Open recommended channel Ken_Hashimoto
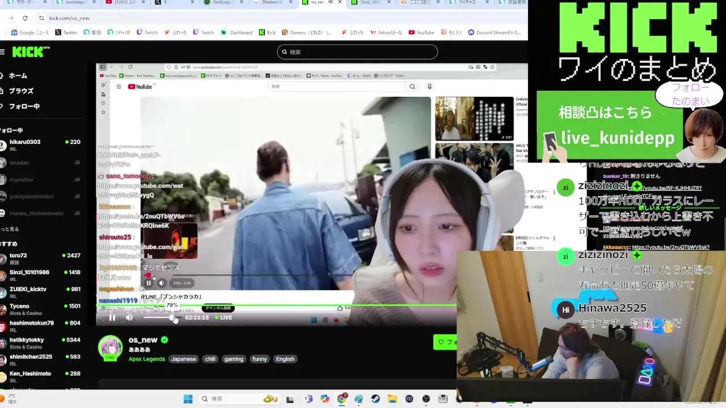This screenshot has height=408, width=726. 41,377
